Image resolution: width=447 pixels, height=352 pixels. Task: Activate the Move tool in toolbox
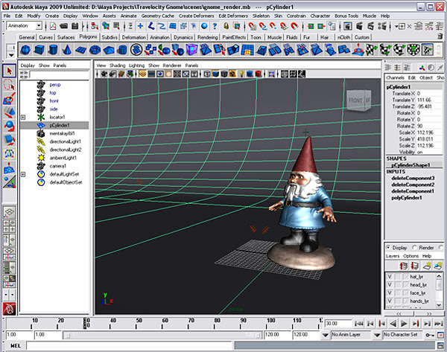(9, 112)
